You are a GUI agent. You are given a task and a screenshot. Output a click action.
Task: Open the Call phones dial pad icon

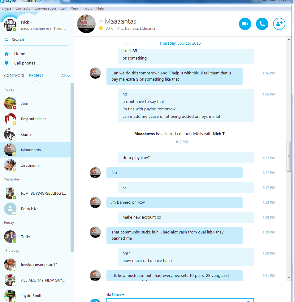point(6,63)
